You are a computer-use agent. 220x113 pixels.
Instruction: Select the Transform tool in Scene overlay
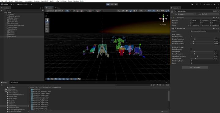click(x=47, y=31)
